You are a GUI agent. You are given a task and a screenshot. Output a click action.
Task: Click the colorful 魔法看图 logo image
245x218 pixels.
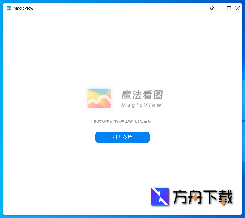(99, 98)
